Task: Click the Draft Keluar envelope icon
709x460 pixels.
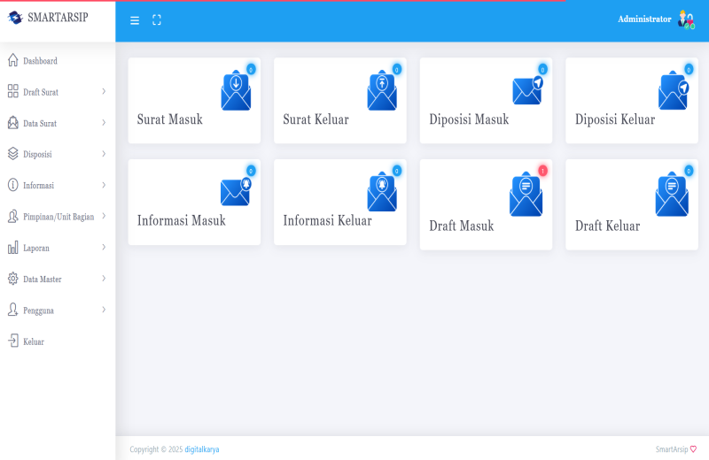Action: pyautogui.click(x=672, y=195)
